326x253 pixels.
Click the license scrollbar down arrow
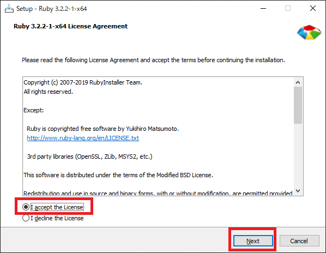(x=298, y=191)
